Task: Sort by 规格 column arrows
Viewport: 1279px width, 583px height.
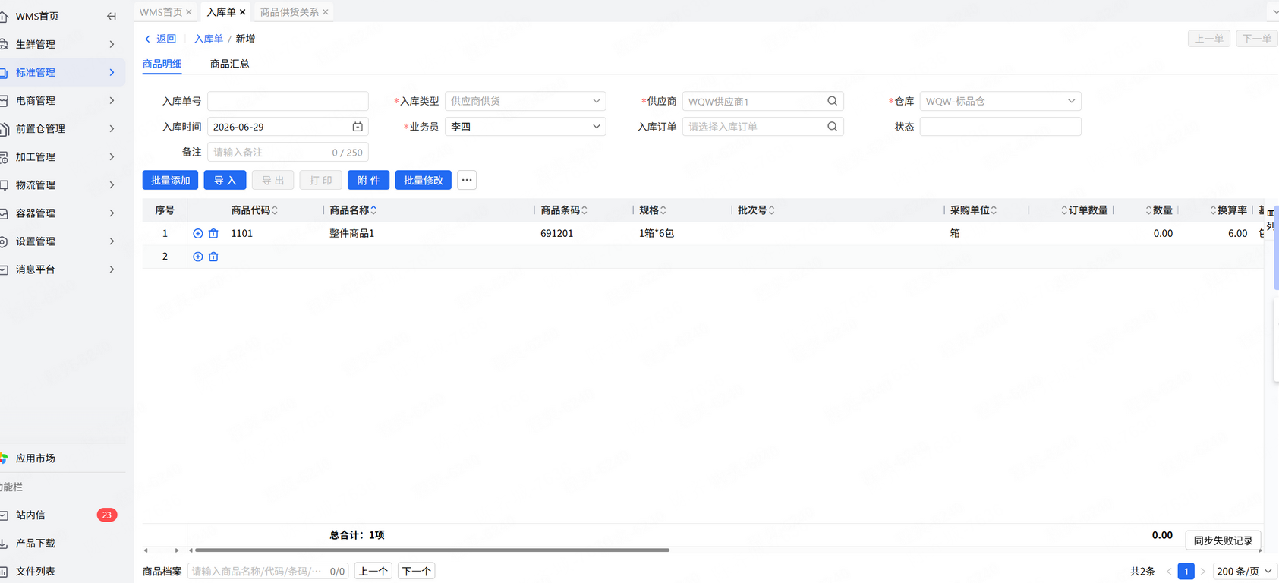Action: (663, 210)
